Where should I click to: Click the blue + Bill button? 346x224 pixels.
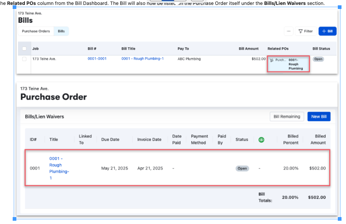[x=327, y=31]
